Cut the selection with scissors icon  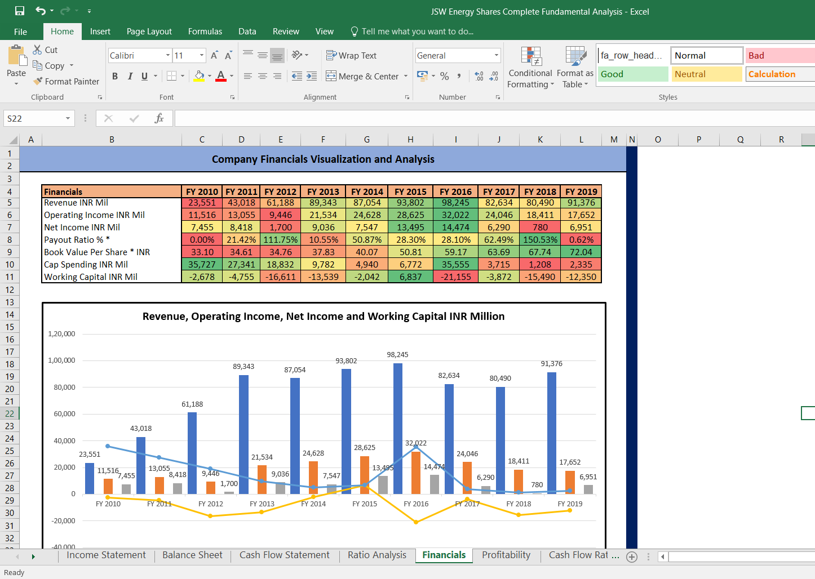(x=38, y=50)
